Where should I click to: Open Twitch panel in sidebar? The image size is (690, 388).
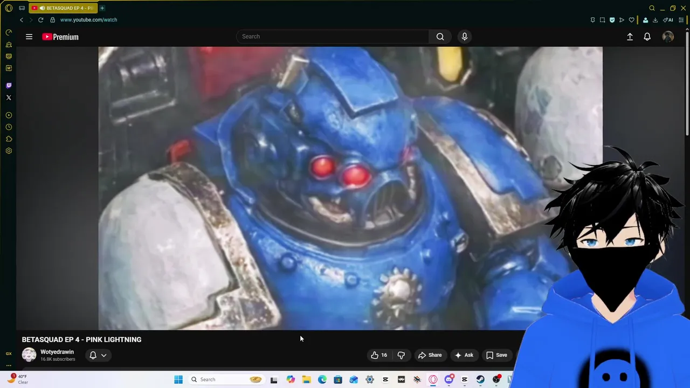(x=9, y=86)
